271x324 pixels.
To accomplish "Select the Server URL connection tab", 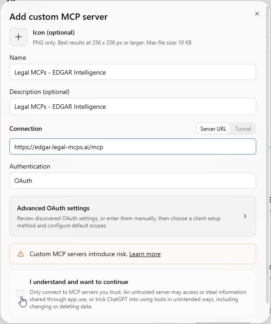I will pyautogui.click(x=213, y=129).
